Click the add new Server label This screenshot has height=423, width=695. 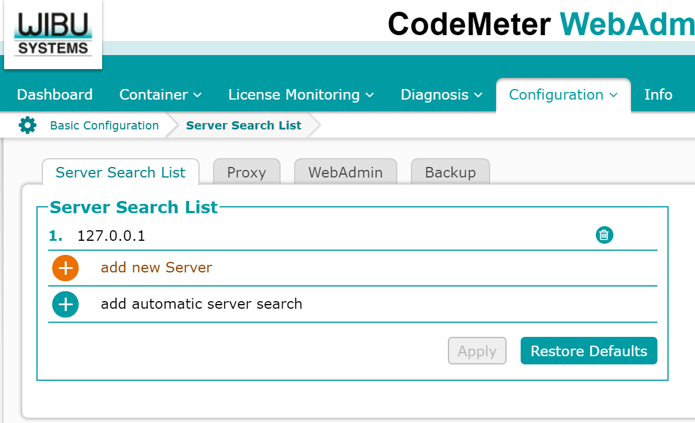click(x=157, y=268)
